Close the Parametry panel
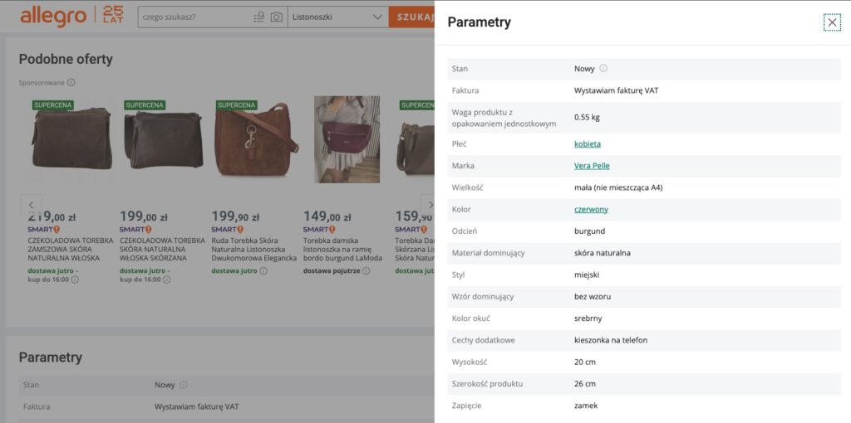This screenshot has width=851, height=423. pos(832,22)
